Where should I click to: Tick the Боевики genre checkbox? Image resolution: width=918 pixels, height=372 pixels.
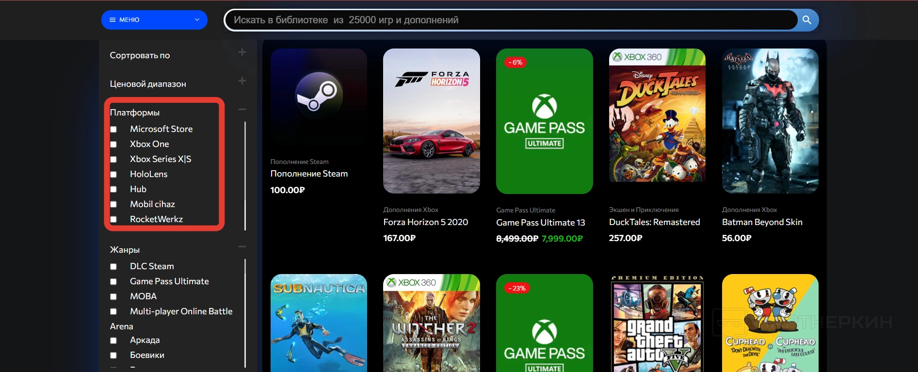pyautogui.click(x=113, y=356)
